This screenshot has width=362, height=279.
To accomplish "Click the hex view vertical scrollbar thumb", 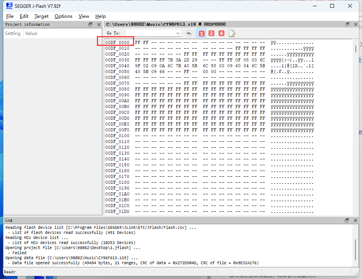I will [356, 49].
